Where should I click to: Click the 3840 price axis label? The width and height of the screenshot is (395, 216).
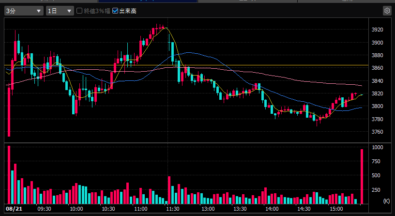tap(377, 81)
